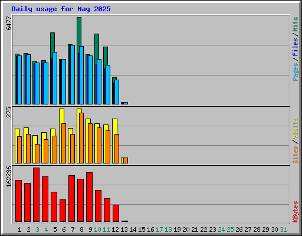This screenshot has width=302, height=236.
Task: Click the cyan pages bar for day 7
Action: (x=73, y=74)
